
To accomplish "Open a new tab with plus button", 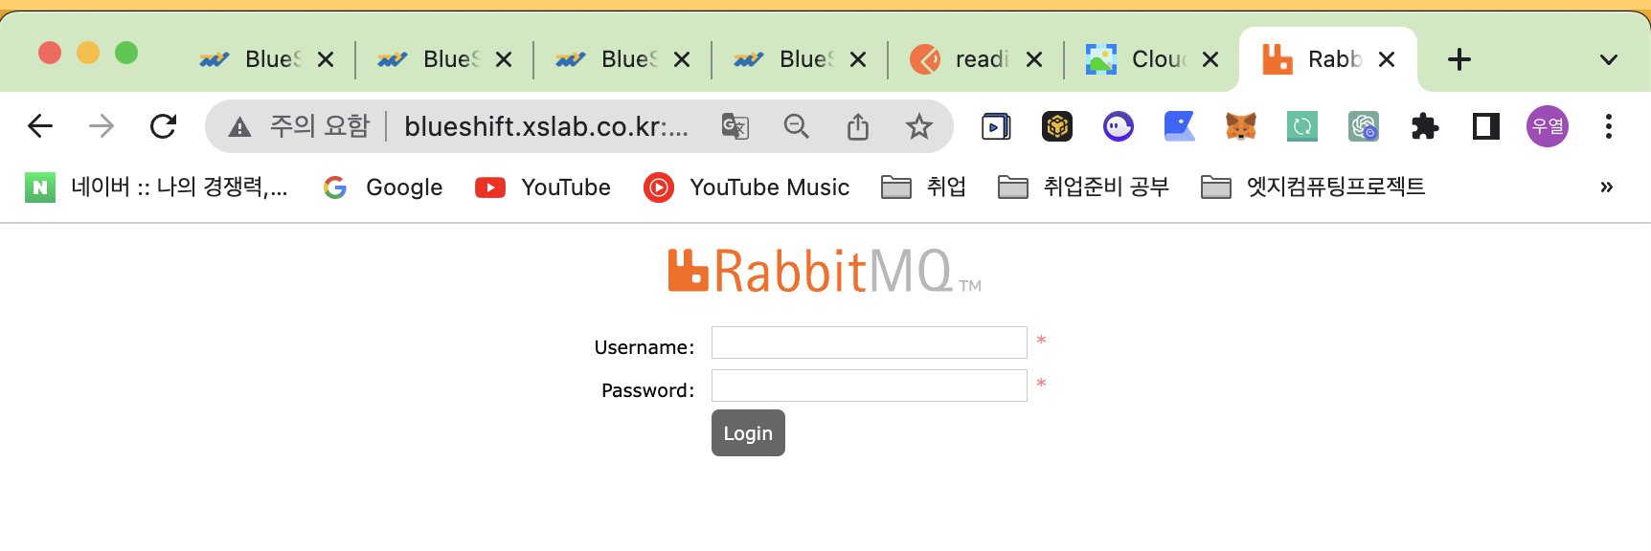I will [1459, 59].
